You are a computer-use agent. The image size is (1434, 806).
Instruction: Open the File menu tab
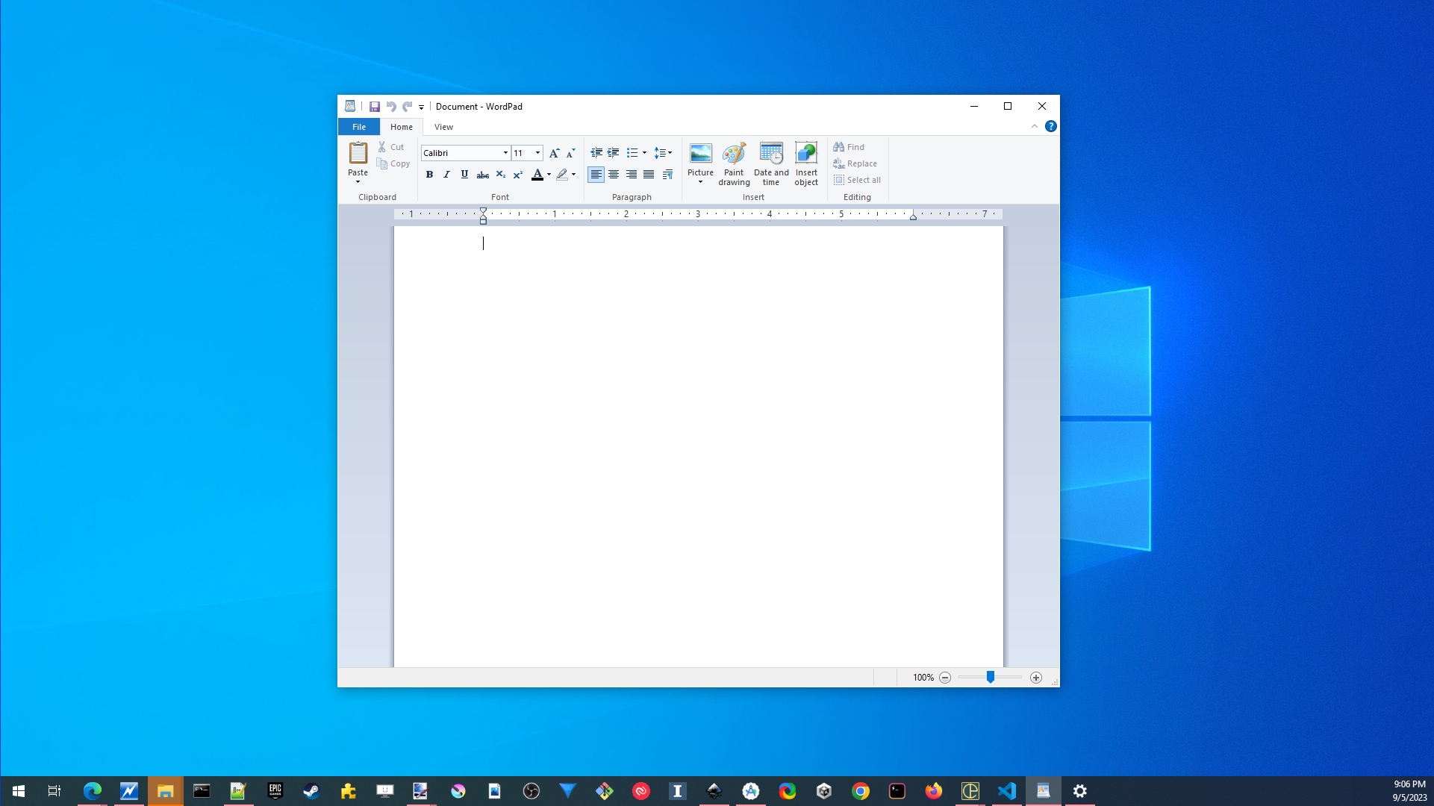pyautogui.click(x=359, y=127)
